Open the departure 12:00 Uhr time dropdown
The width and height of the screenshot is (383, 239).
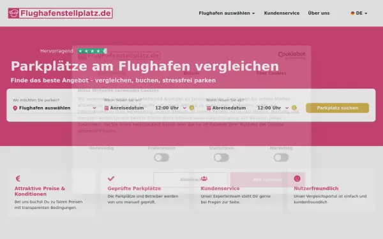coord(273,108)
